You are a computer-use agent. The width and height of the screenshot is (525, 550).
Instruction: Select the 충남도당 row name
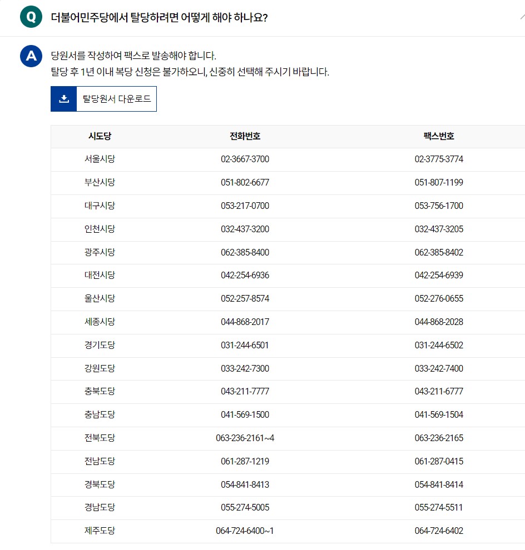(x=100, y=414)
